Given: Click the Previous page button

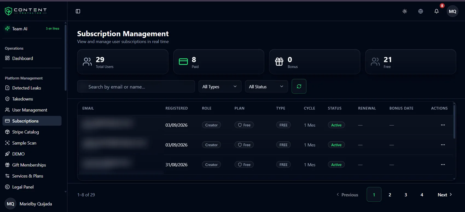Looking at the screenshot, I should point(347,195).
